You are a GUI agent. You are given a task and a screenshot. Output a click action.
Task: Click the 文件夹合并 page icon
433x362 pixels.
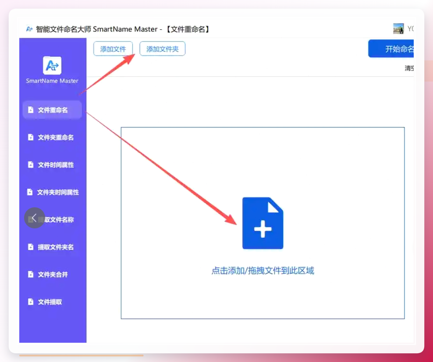[31, 274]
